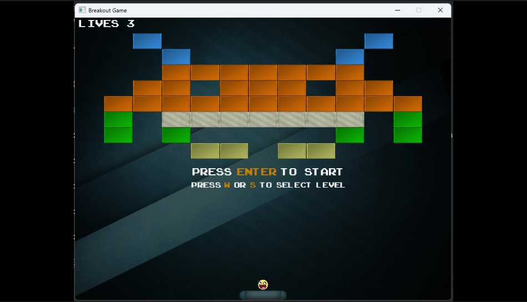The height and width of the screenshot is (302, 527).
Task: Click the green brick directly below the leftmost orange brick
Action: (x=118, y=119)
